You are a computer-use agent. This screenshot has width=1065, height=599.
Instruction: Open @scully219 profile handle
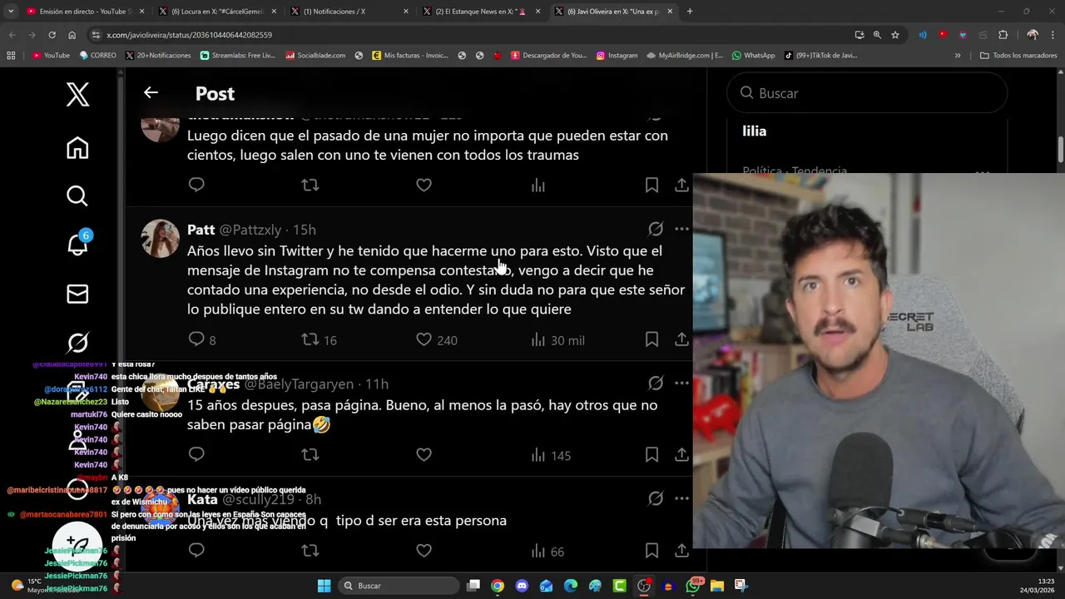click(258, 499)
